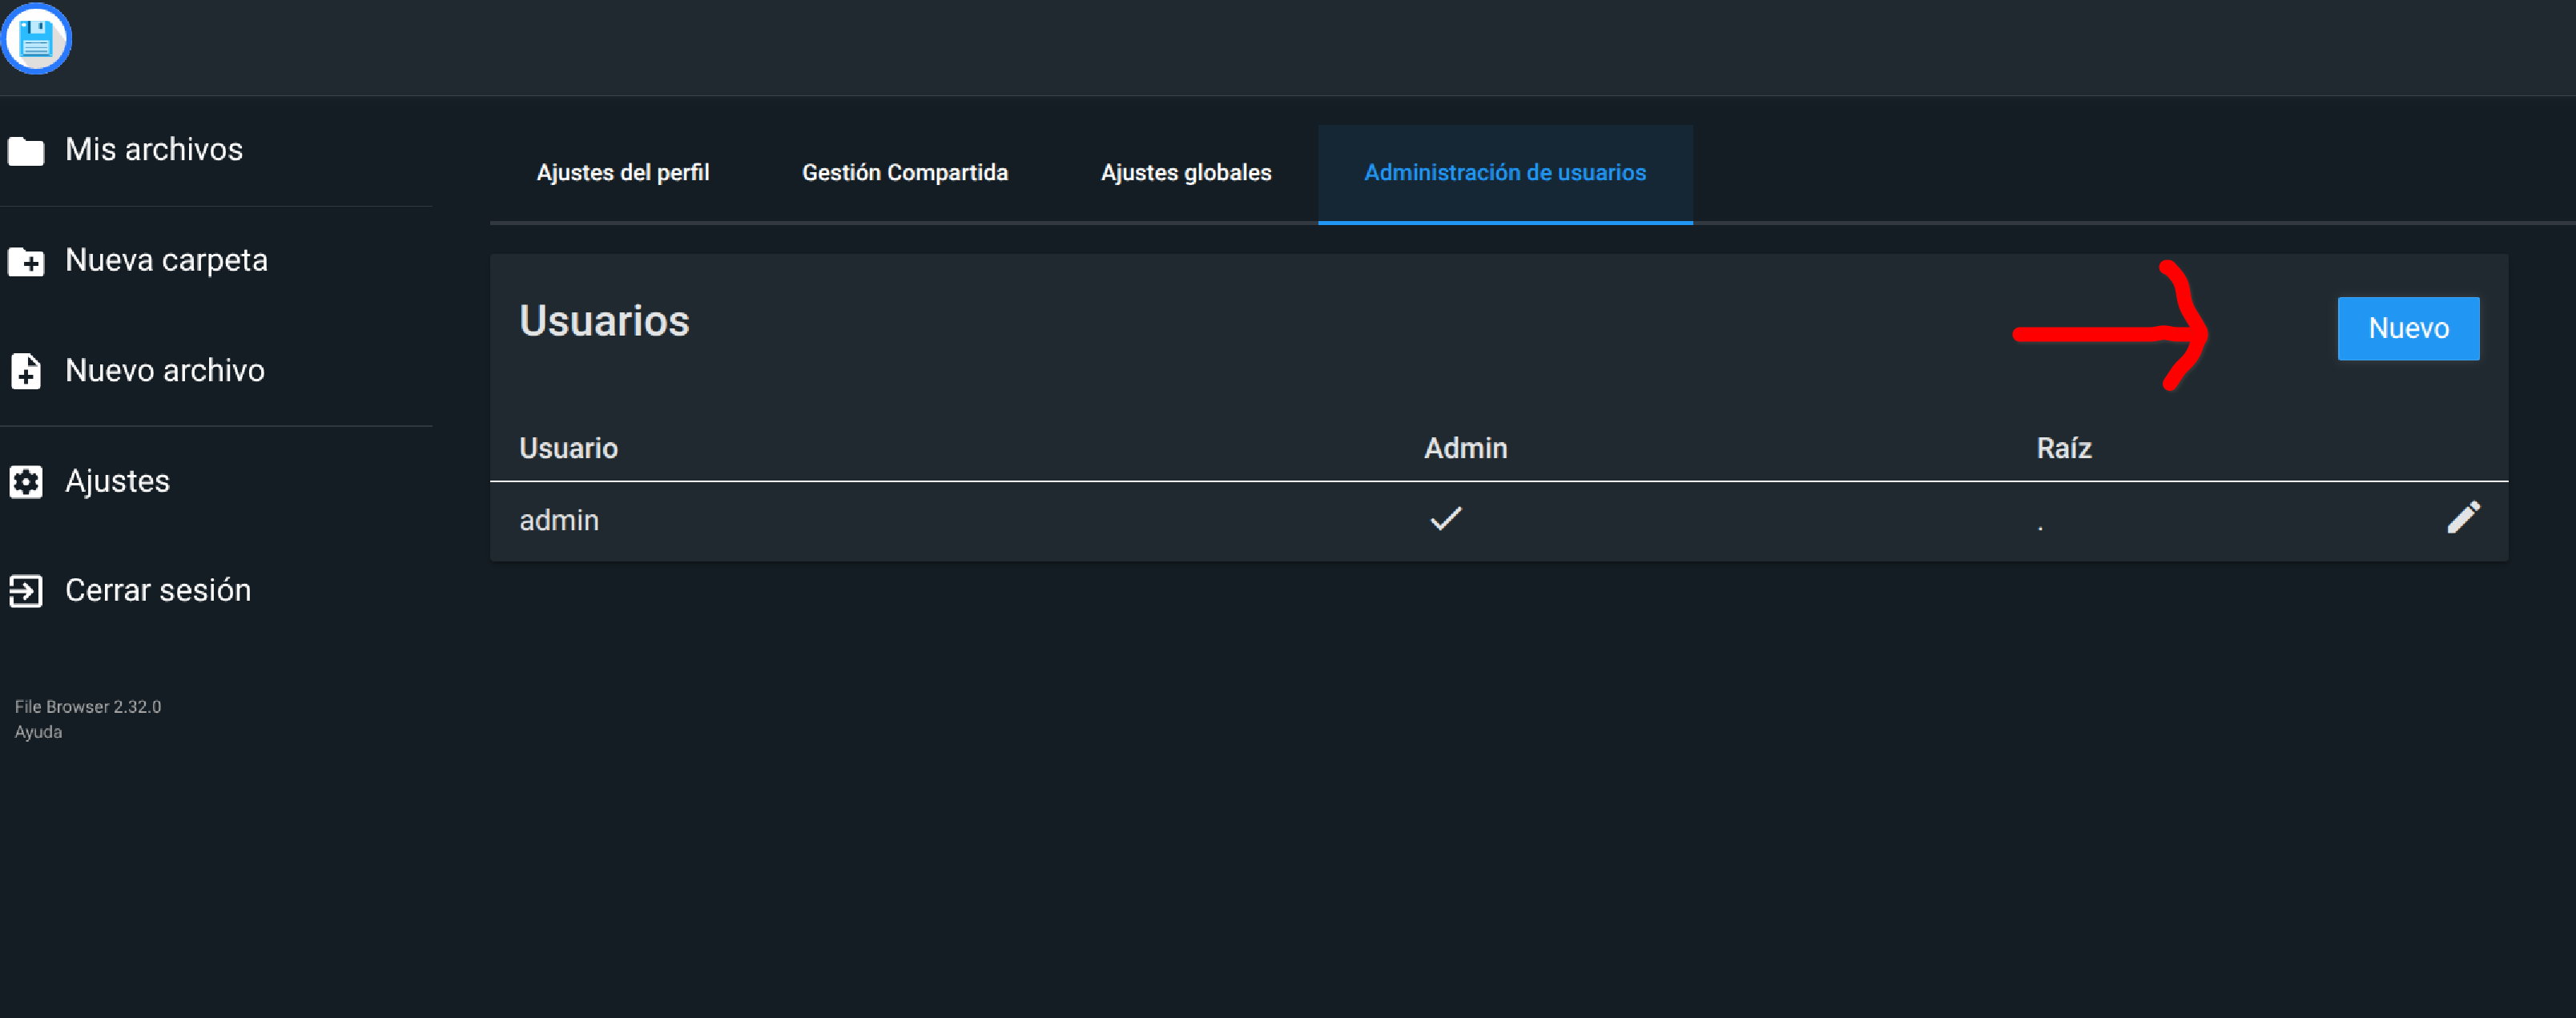Choose Nueva carpeta in sidebar
This screenshot has width=2576, height=1018.
click(166, 261)
